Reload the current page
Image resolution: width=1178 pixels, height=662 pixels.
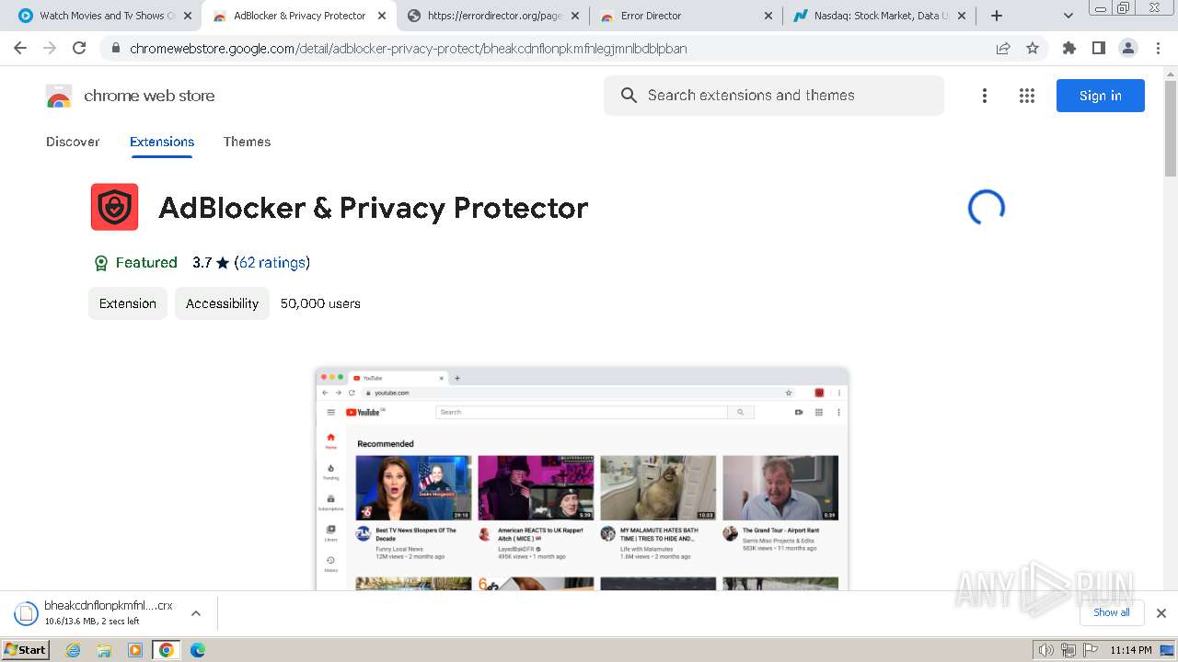pyautogui.click(x=79, y=49)
